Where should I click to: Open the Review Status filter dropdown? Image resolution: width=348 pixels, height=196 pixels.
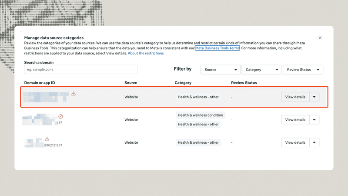[303, 70]
